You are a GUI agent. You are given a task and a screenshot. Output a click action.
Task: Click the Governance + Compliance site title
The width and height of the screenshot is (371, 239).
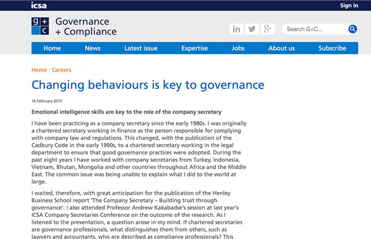(86, 27)
